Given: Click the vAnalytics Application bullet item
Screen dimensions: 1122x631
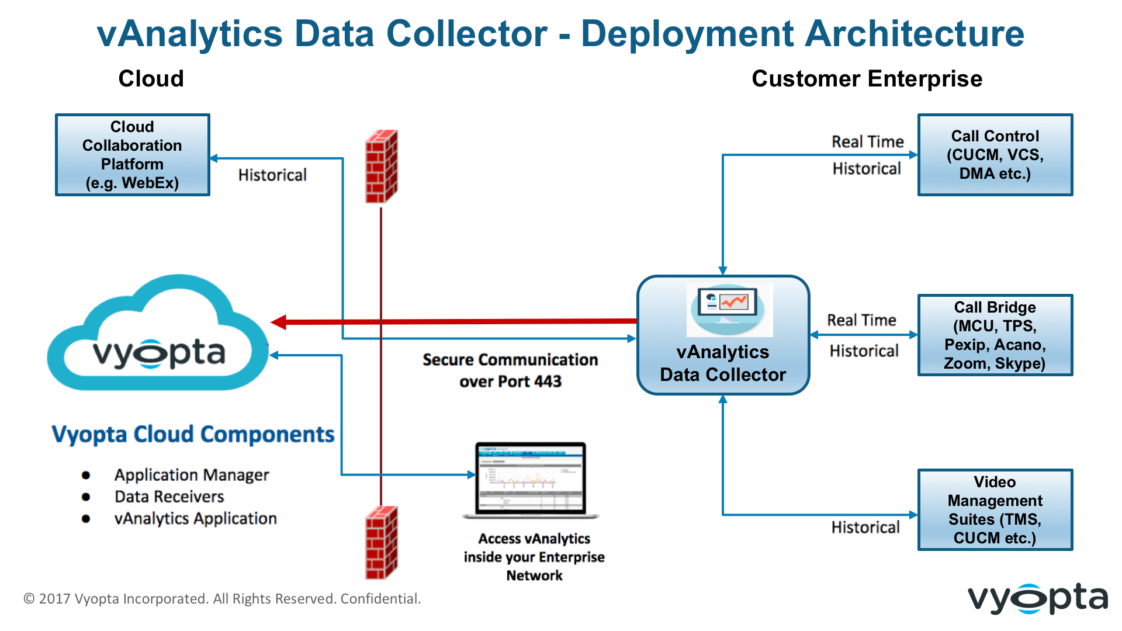Looking at the screenshot, I should click(x=195, y=518).
